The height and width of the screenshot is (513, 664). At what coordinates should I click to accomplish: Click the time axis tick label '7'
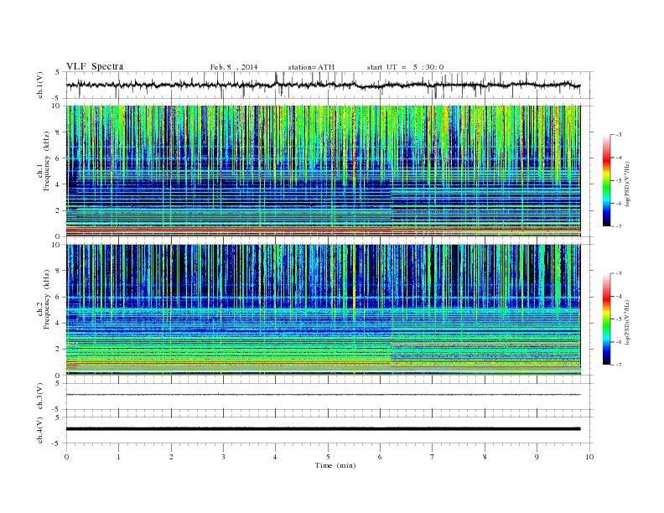[x=433, y=457]
